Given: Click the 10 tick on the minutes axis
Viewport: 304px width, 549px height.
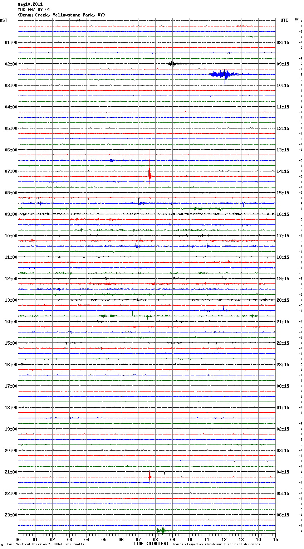Looking at the screenshot, I should [x=190, y=539].
